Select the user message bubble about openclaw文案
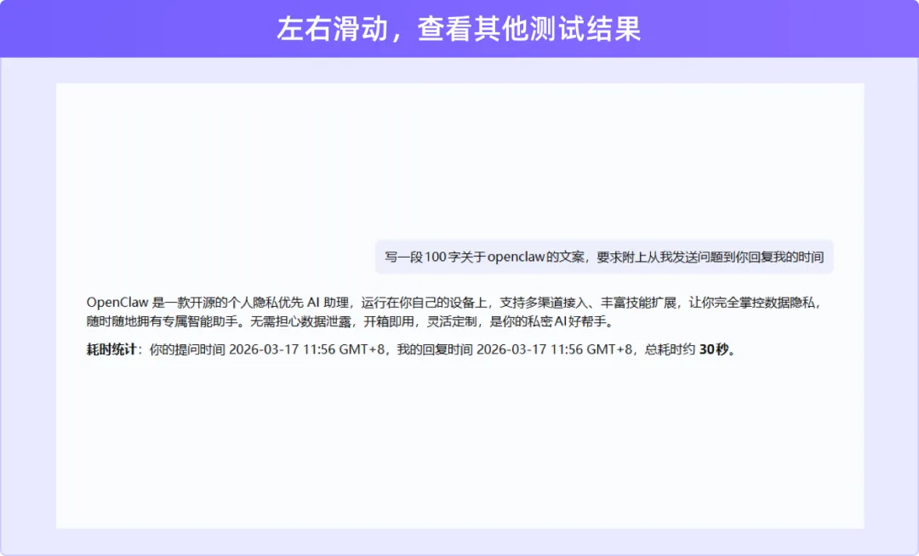Image resolution: width=919 pixels, height=556 pixels. coord(604,257)
